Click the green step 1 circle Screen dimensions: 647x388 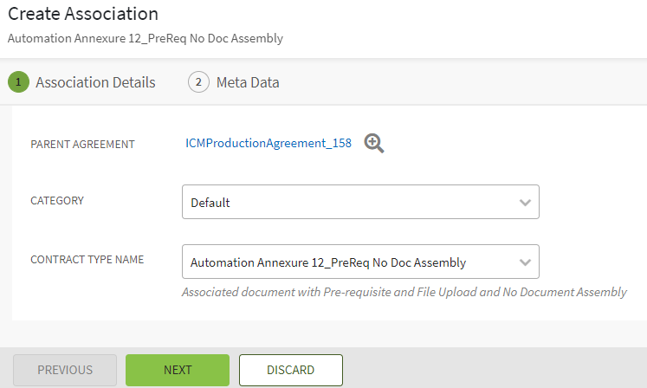[18, 82]
